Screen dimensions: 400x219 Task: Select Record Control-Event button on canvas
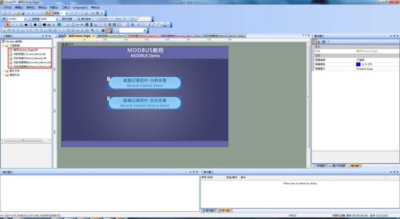[x=145, y=83]
